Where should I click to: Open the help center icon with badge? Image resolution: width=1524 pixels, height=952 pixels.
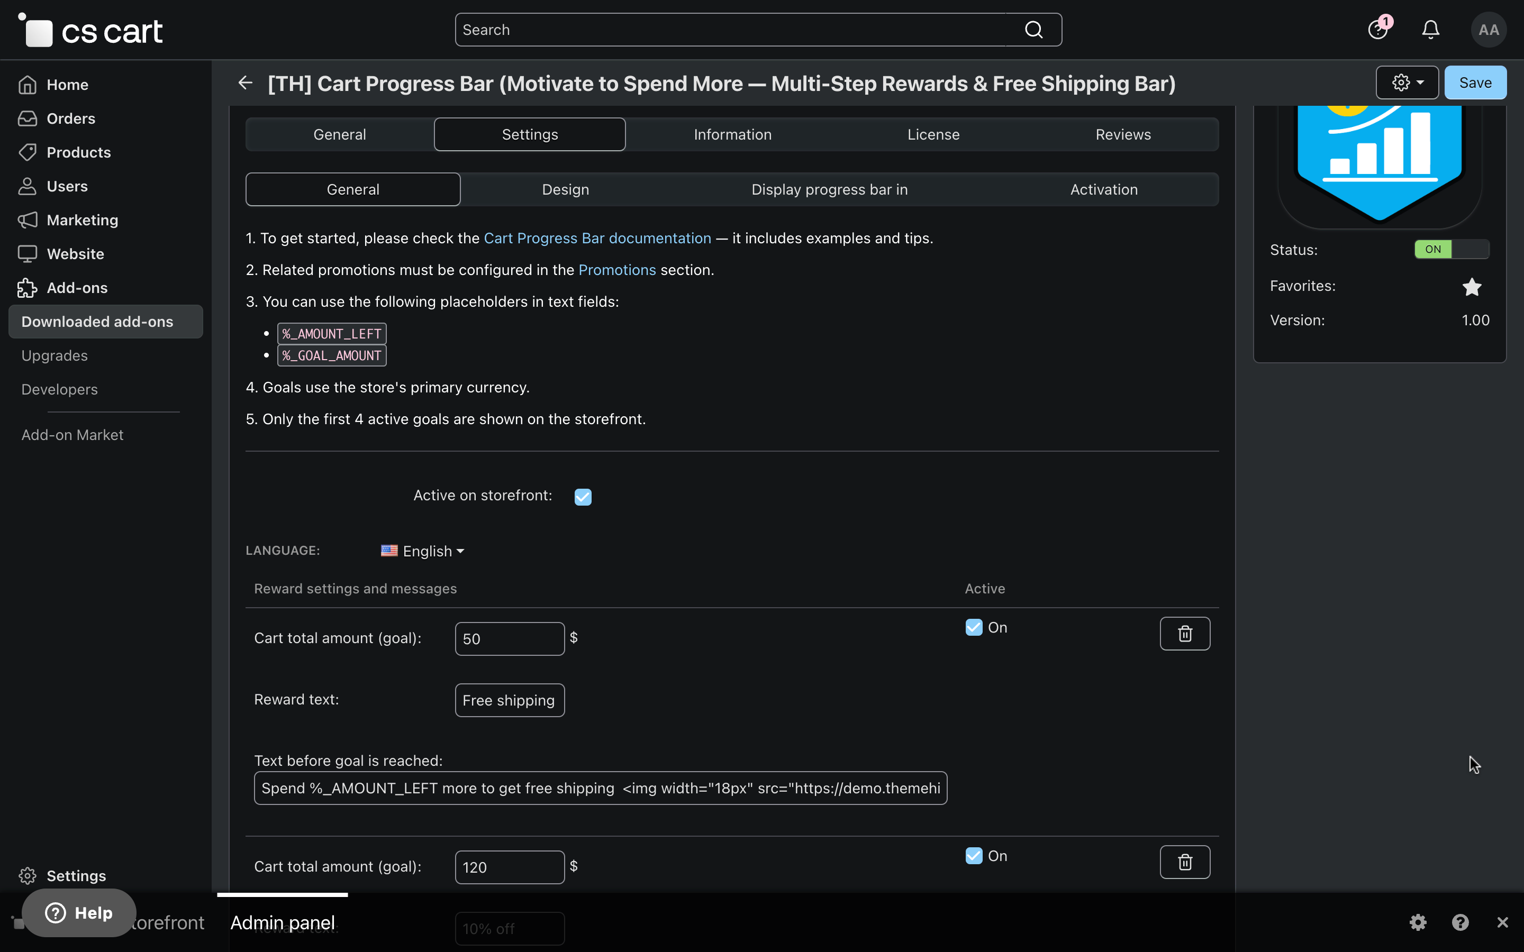tap(1378, 30)
